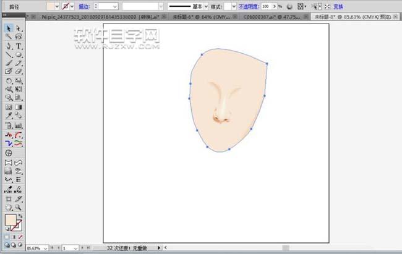Open the zoom level dropdown at bottom left

pos(46,248)
